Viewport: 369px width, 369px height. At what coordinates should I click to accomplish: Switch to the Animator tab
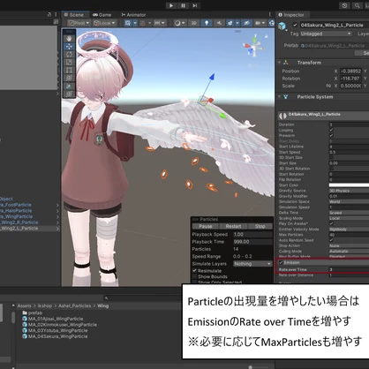[133, 15]
